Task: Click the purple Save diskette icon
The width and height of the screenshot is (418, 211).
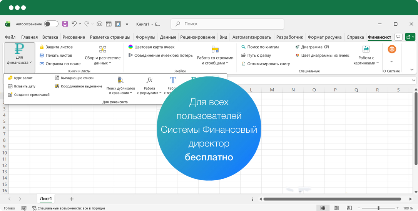Action: point(65,24)
